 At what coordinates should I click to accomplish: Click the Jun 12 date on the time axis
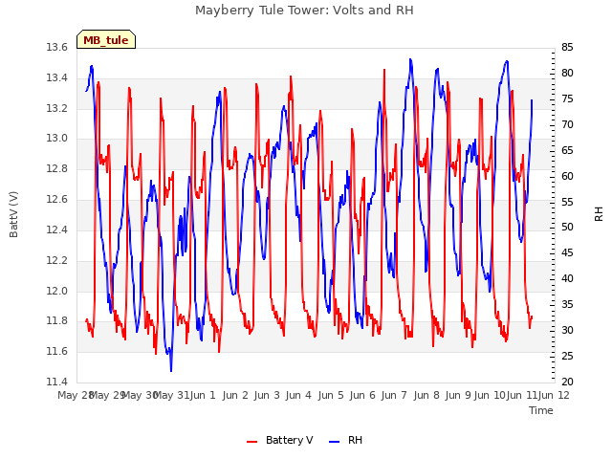555,395
